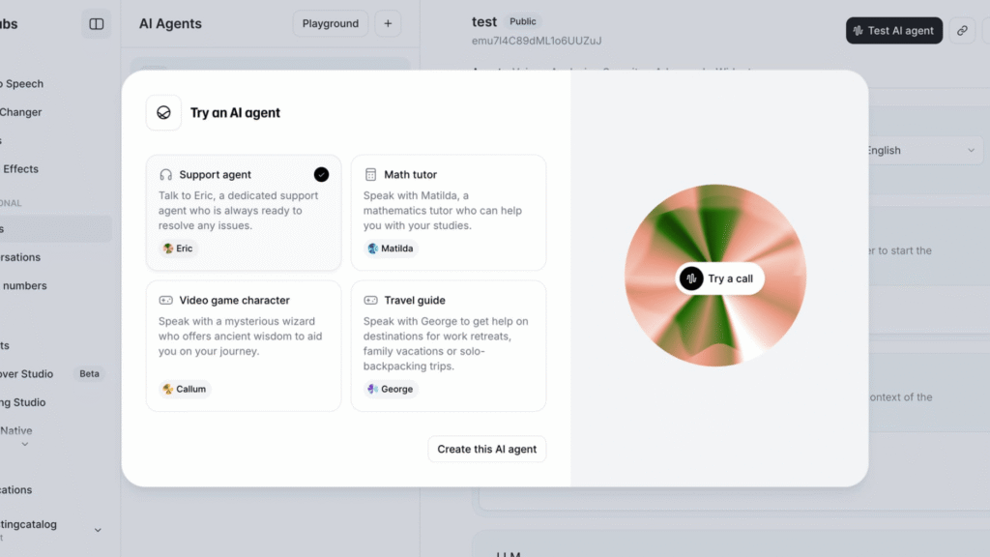This screenshot has height=557, width=990.
Task: Open the Playground button
Action: [x=331, y=23]
